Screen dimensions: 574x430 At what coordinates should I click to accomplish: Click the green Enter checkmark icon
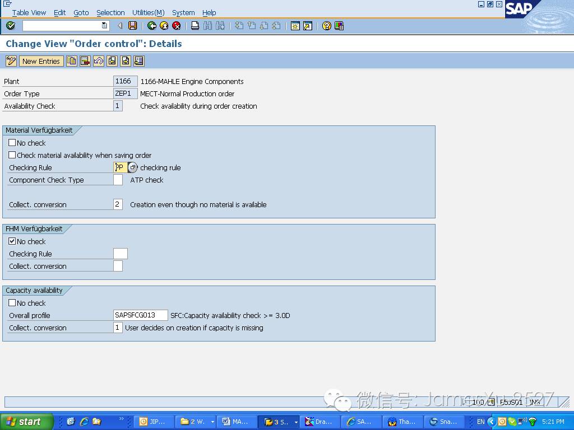[11, 26]
